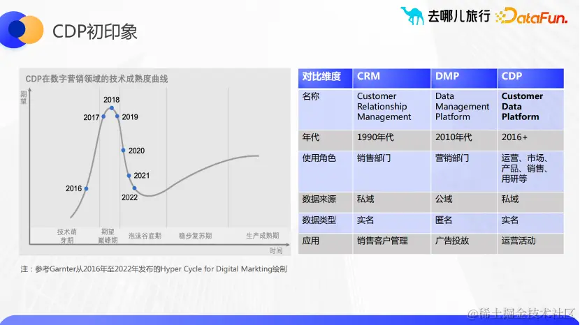The width and height of the screenshot is (580, 325).
Task: Click "私域" in the CDP column
Action: (510, 199)
